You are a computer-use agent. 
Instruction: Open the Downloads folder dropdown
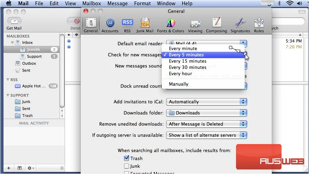pyautogui.click(x=206, y=113)
